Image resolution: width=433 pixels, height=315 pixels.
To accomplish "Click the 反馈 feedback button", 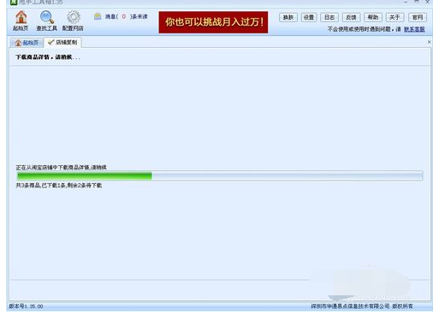I will pyautogui.click(x=351, y=17).
